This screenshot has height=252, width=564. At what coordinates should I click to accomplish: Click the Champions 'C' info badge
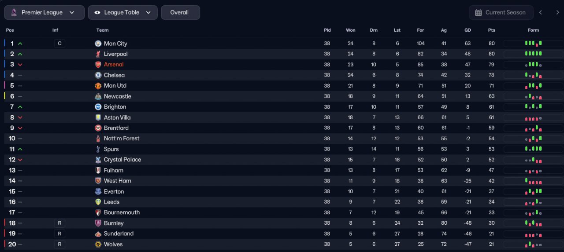[x=59, y=44]
